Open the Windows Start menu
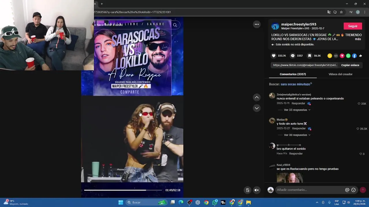This screenshot has height=207, width=369. [121, 202]
